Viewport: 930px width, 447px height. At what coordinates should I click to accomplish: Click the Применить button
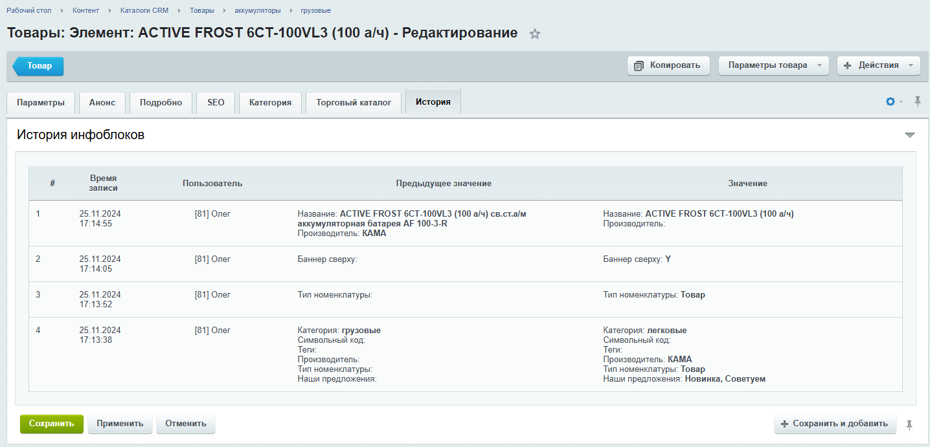120,424
